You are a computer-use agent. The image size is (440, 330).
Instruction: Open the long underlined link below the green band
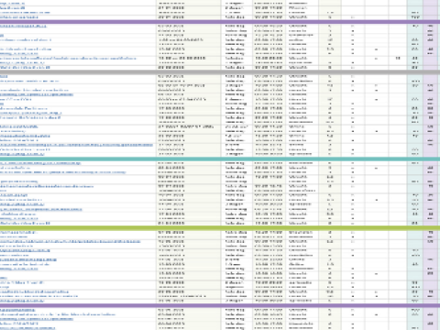tap(71, 241)
